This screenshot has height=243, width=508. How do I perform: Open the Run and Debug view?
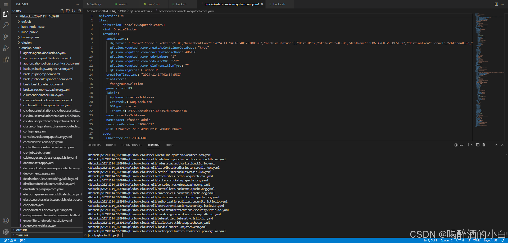coord(6,48)
